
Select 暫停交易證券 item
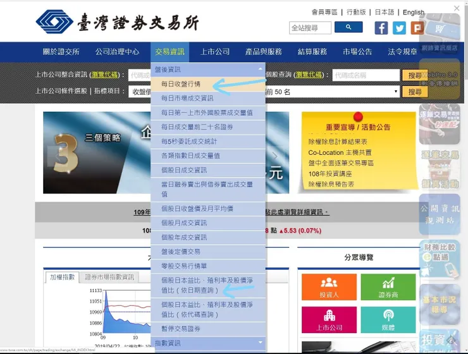tap(208, 329)
